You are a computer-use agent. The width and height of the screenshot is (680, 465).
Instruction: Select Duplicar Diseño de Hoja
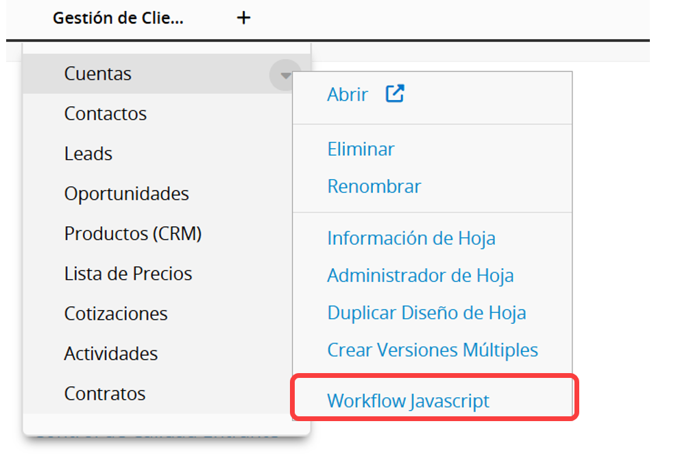coord(427,313)
